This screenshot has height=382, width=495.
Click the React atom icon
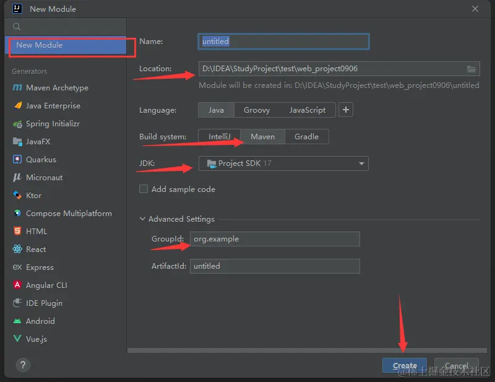pyautogui.click(x=17, y=249)
